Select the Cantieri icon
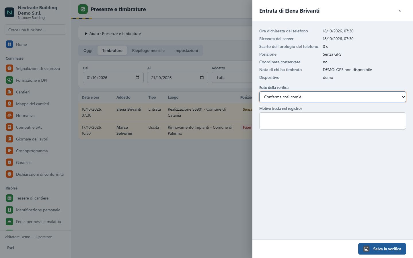 pos(9,92)
